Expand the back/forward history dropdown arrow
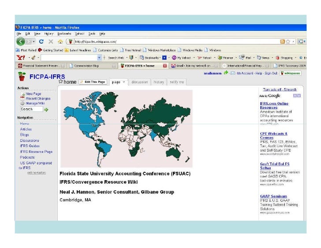 [34, 42]
